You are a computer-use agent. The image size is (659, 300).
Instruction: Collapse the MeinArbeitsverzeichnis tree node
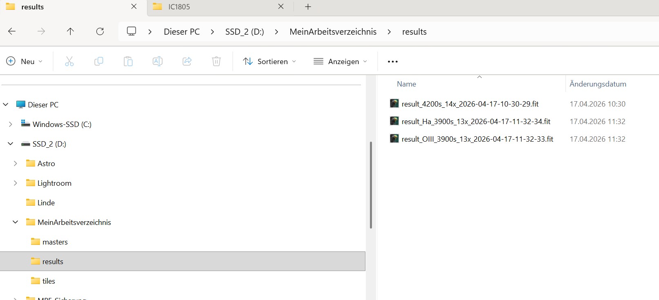point(16,222)
